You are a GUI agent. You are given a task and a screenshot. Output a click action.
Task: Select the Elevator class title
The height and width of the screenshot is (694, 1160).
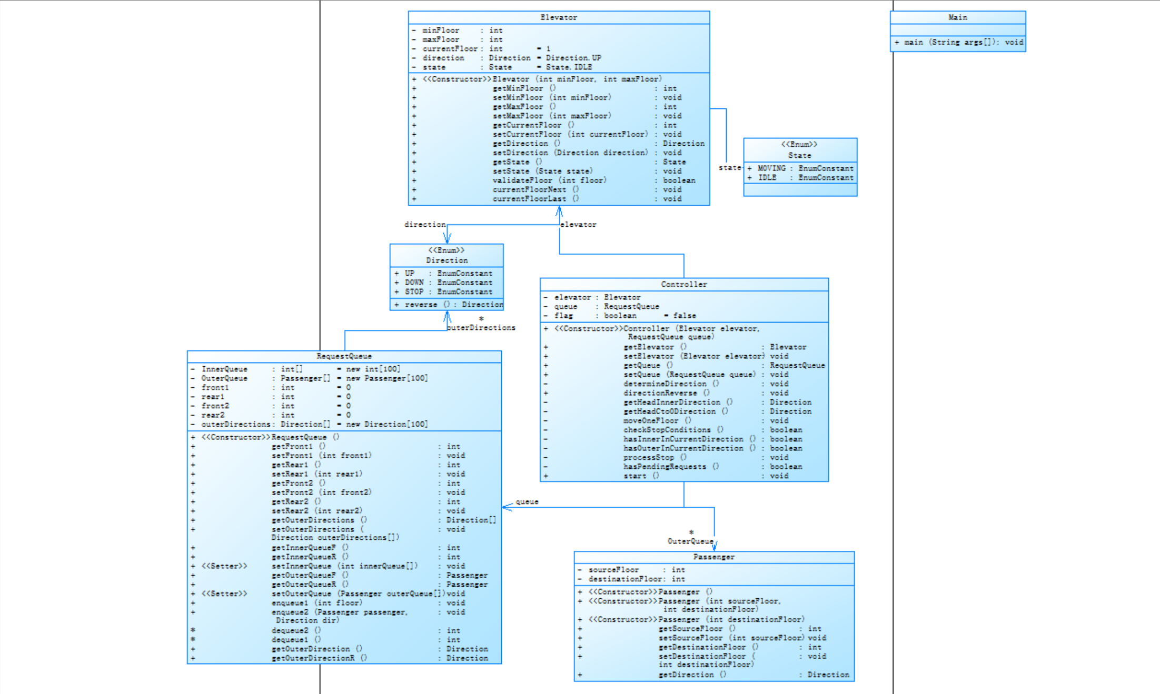(x=558, y=17)
